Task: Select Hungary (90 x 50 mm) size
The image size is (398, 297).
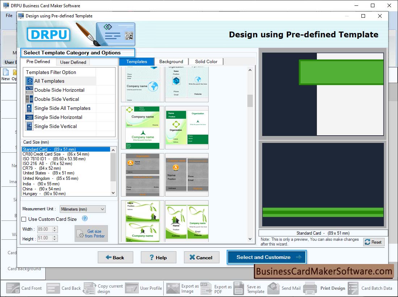Action: [x=66, y=194]
